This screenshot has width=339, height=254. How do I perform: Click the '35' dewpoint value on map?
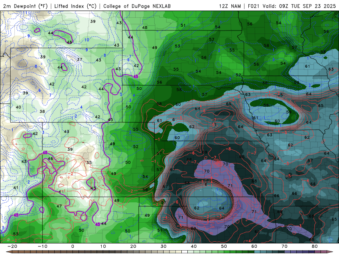(89, 163)
